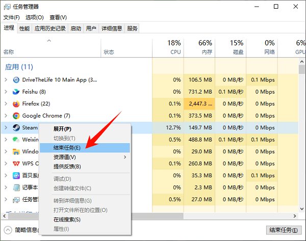Sort by the 内存 column header

[201, 47]
